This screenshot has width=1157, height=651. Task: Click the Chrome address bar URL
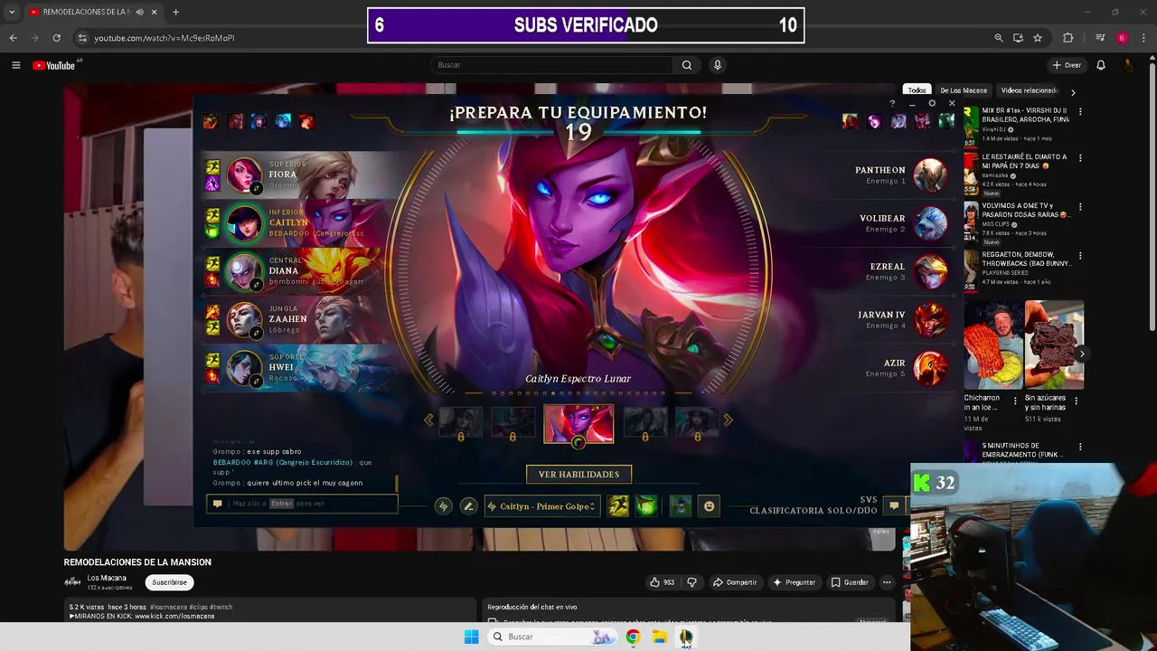pos(165,38)
